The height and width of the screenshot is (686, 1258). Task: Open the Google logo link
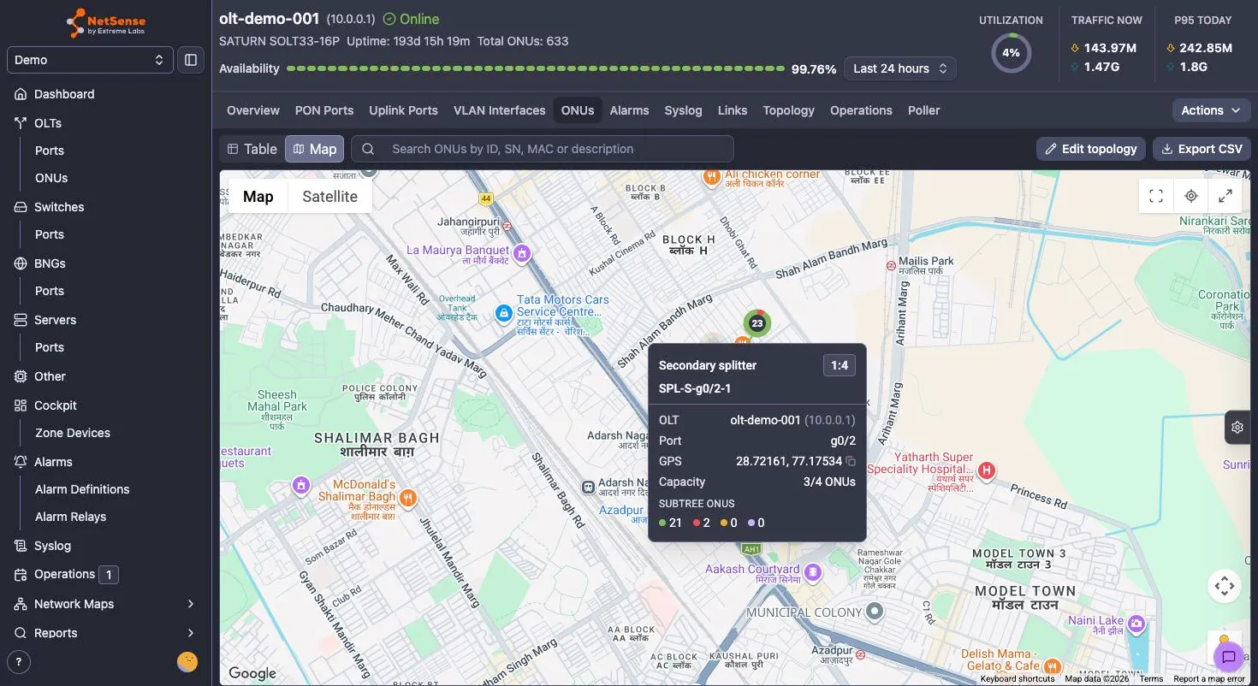point(252,673)
